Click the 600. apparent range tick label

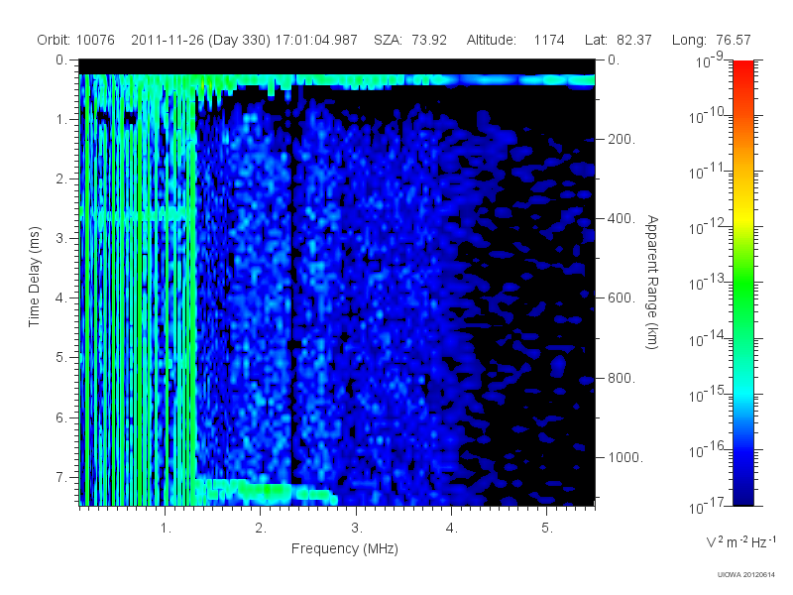(622, 298)
